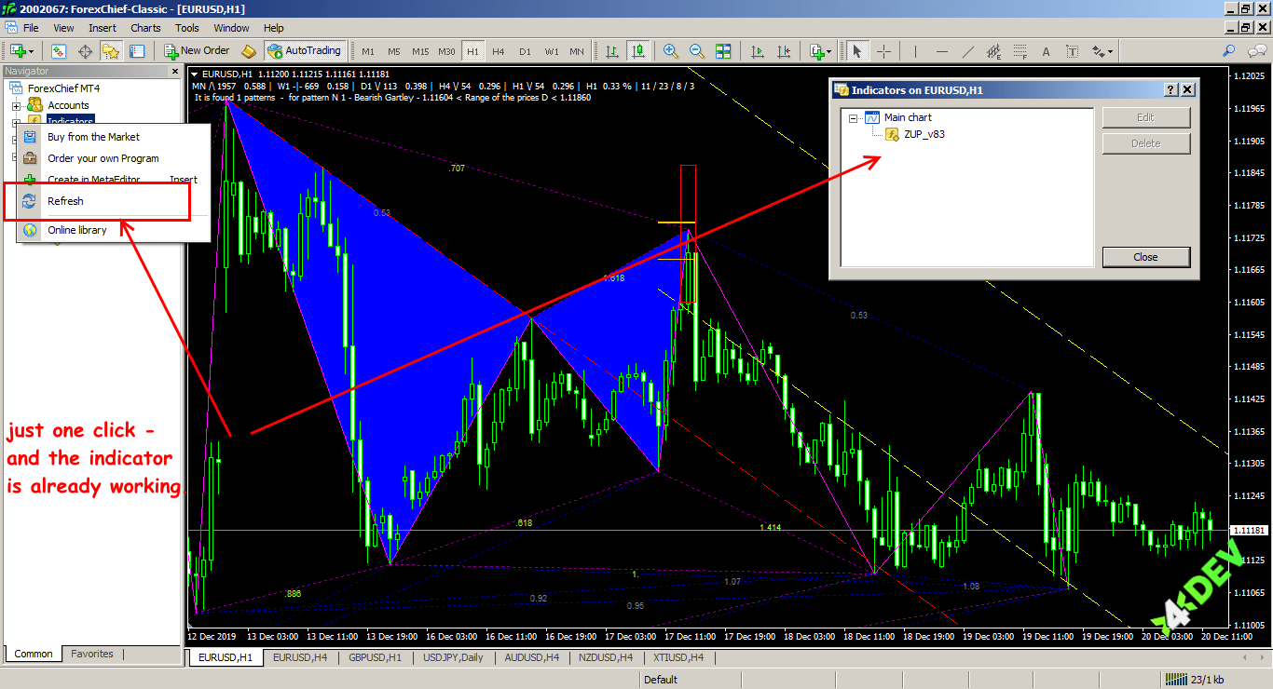The height and width of the screenshot is (689, 1273).
Task: Close the Navigator panel
Action: 174,71
